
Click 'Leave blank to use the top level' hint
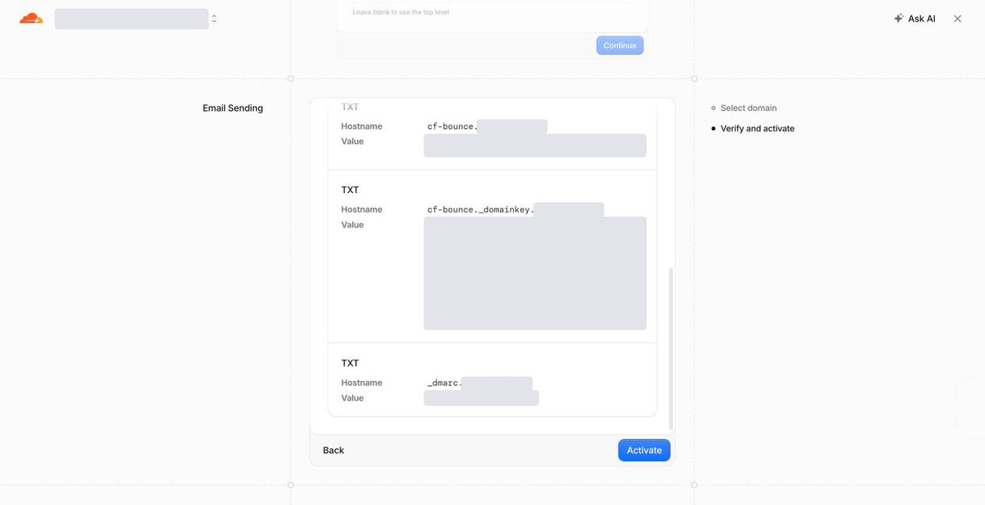pos(401,12)
